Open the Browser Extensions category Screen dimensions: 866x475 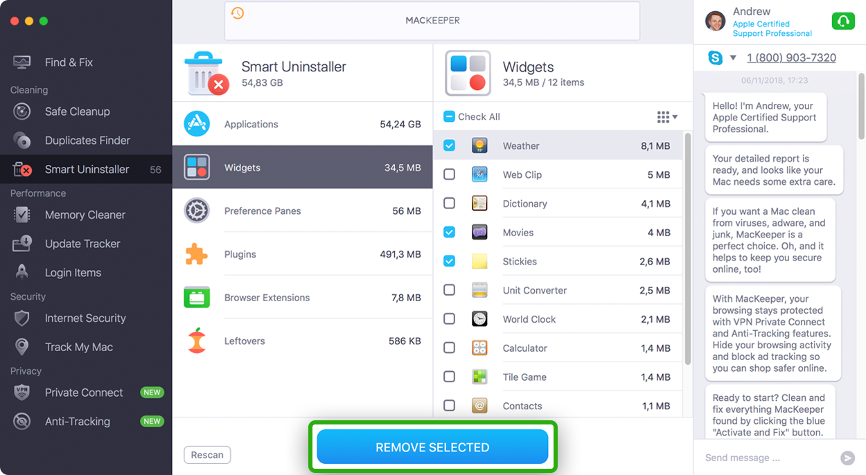[302, 298]
